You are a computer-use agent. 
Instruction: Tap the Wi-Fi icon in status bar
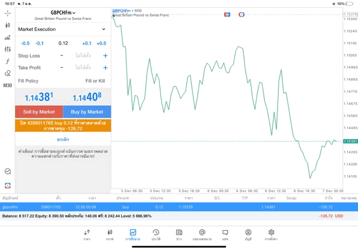334,4
